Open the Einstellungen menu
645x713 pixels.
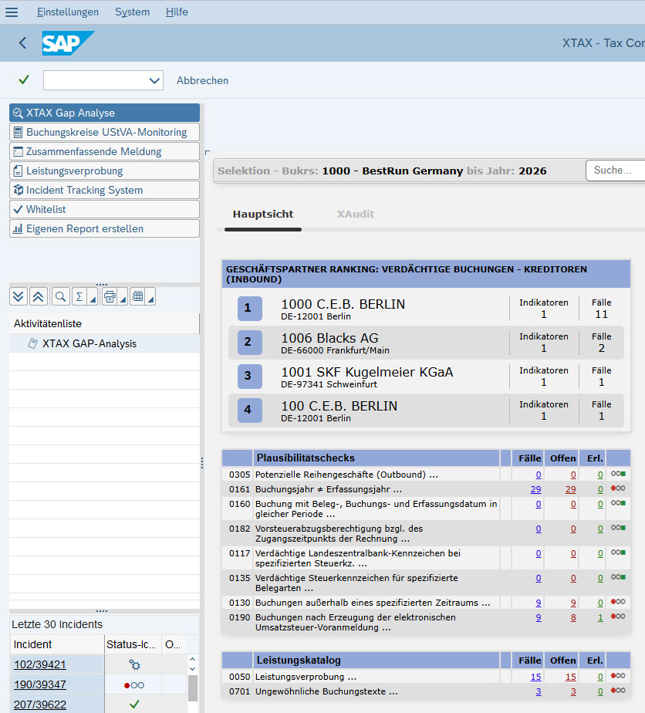68,12
